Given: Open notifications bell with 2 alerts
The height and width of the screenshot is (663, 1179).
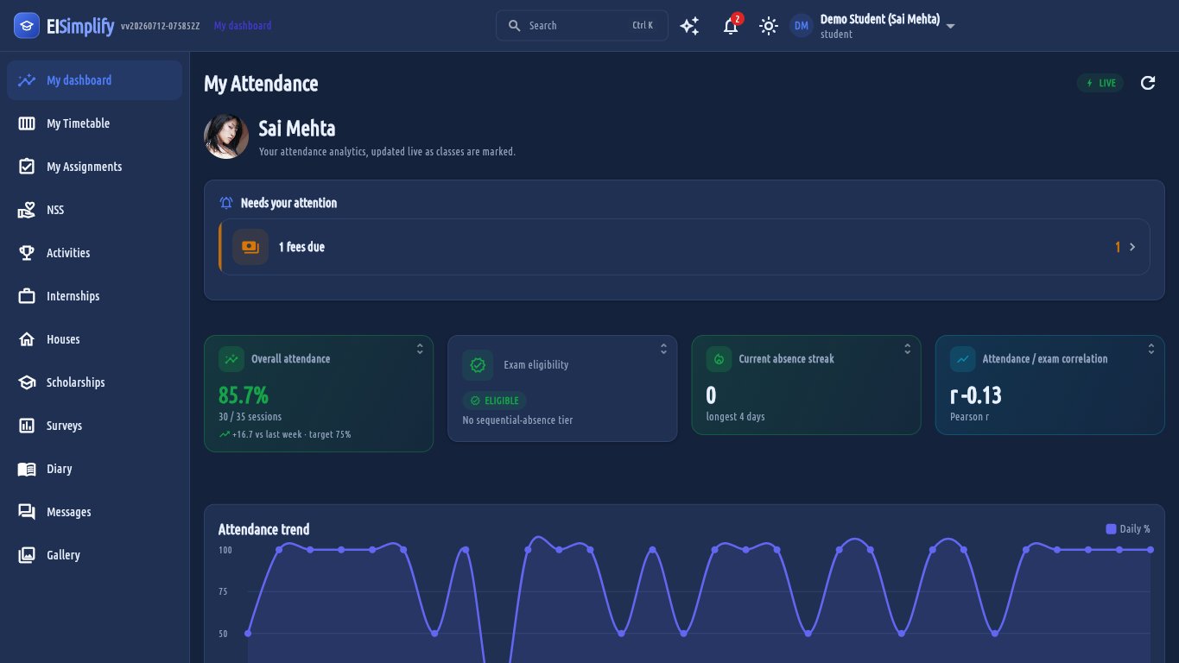Looking at the screenshot, I should click(x=731, y=26).
